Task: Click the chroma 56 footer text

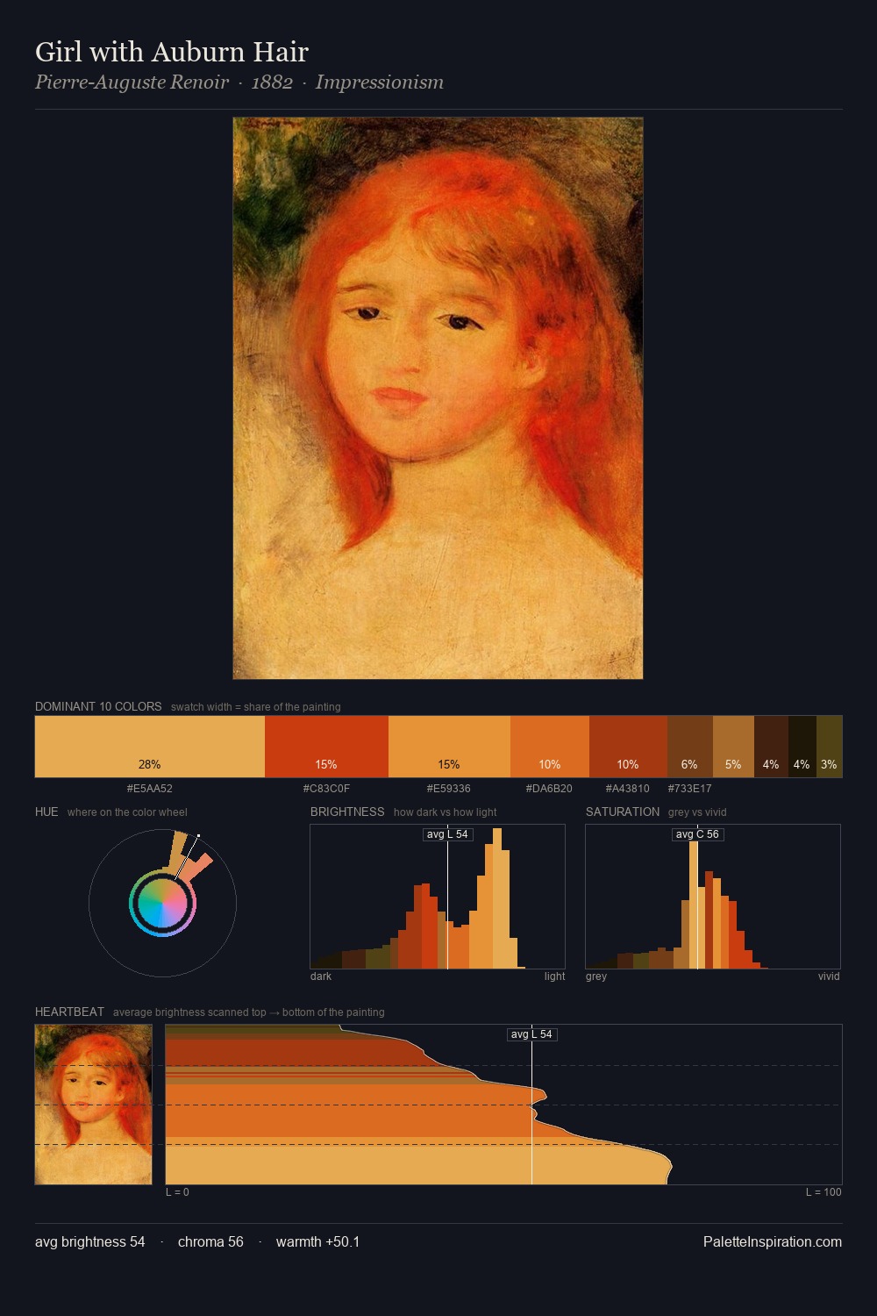Action: click(210, 1241)
